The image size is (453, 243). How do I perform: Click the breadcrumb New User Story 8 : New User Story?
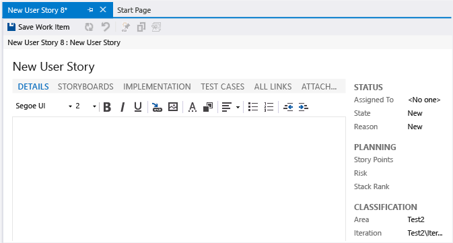(64, 42)
